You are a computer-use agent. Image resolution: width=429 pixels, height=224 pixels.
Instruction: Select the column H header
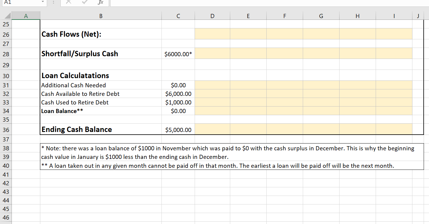pyautogui.click(x=357, y=15)
